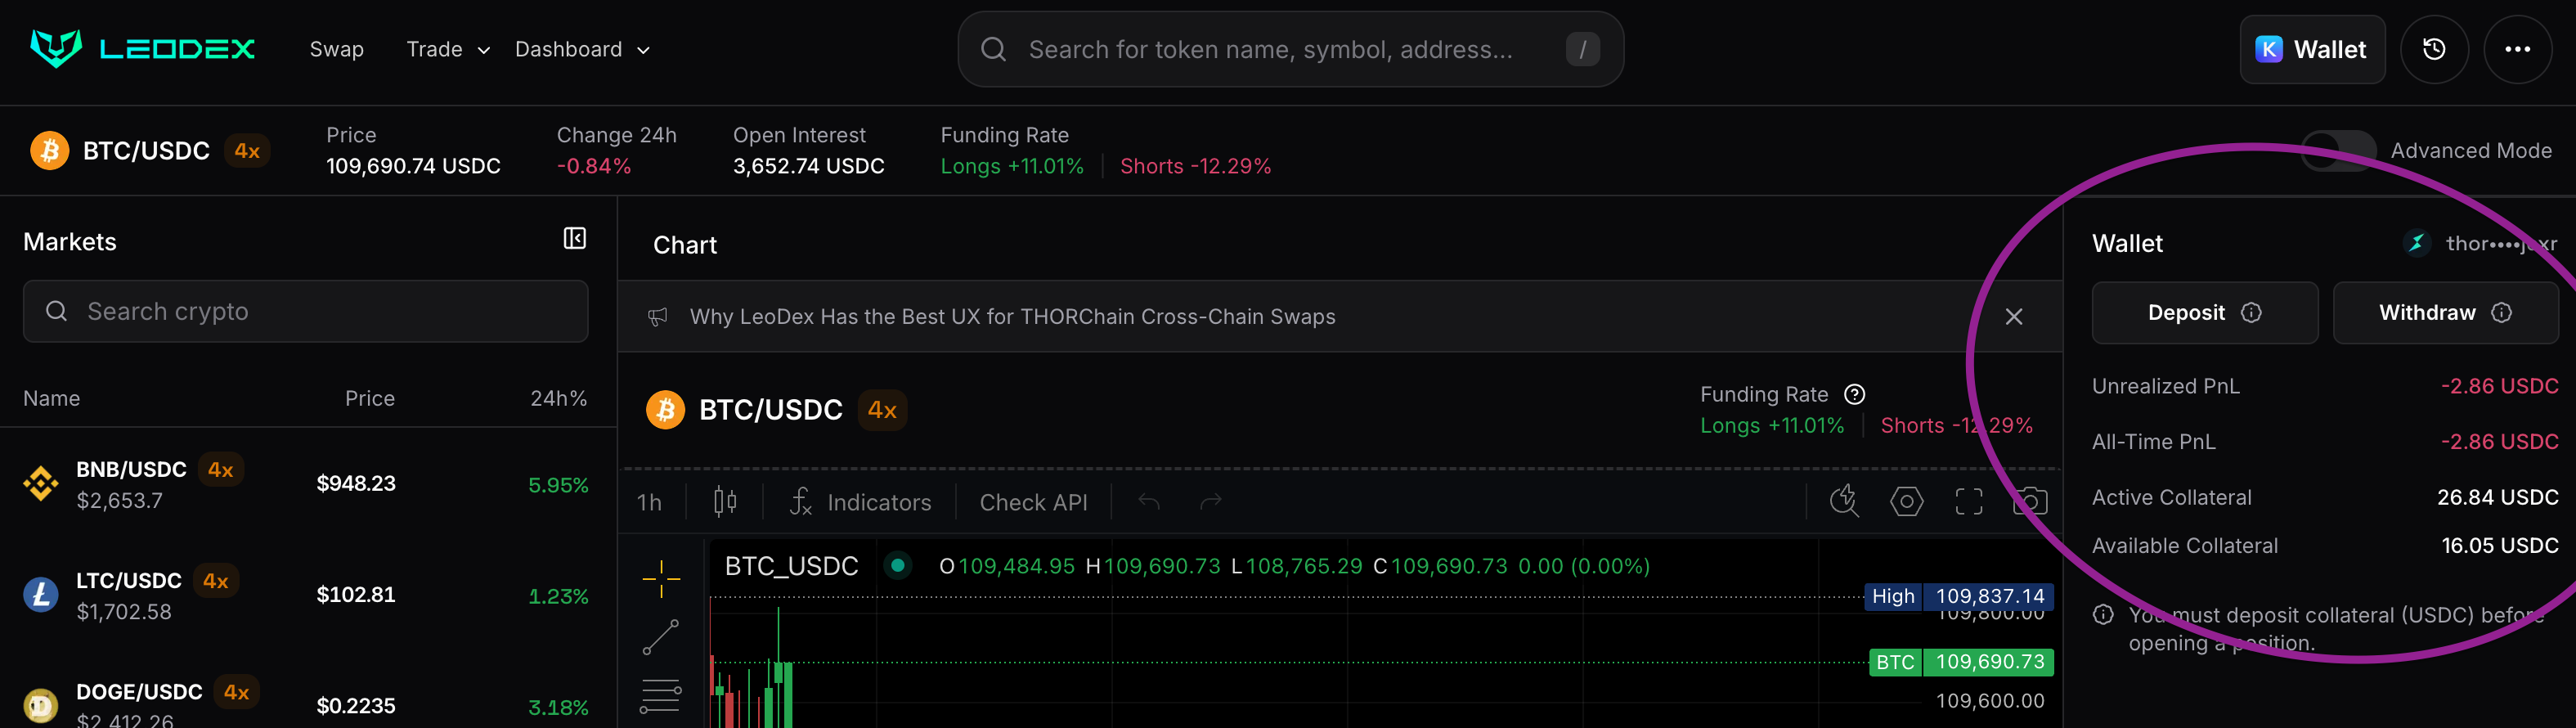Go to the Swap page
Image resolution: width=2576 pixels, height=728 pixels.
click(336, 49)
